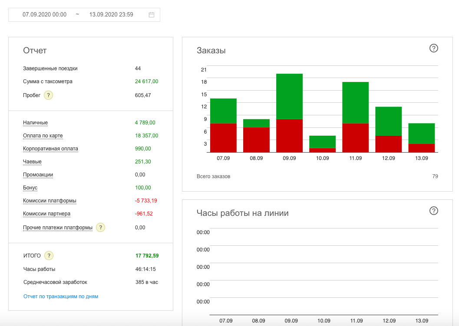Viewport: 459px width, 326px height.
Task: Open help icon in Часы работы на линии panel
Action: click(433, 211)
